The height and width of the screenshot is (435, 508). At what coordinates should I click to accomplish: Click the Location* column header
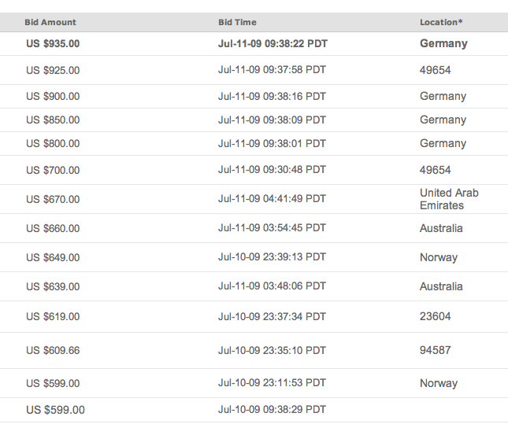[441, 22]
